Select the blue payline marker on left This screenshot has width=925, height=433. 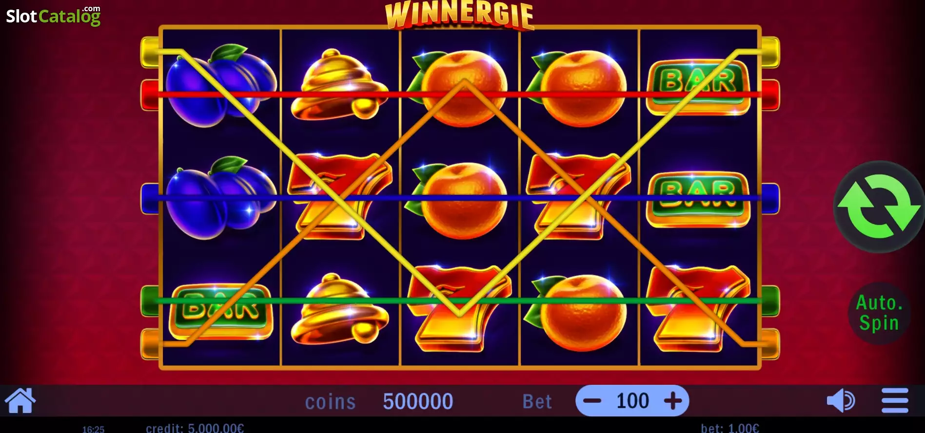(150, 198)
